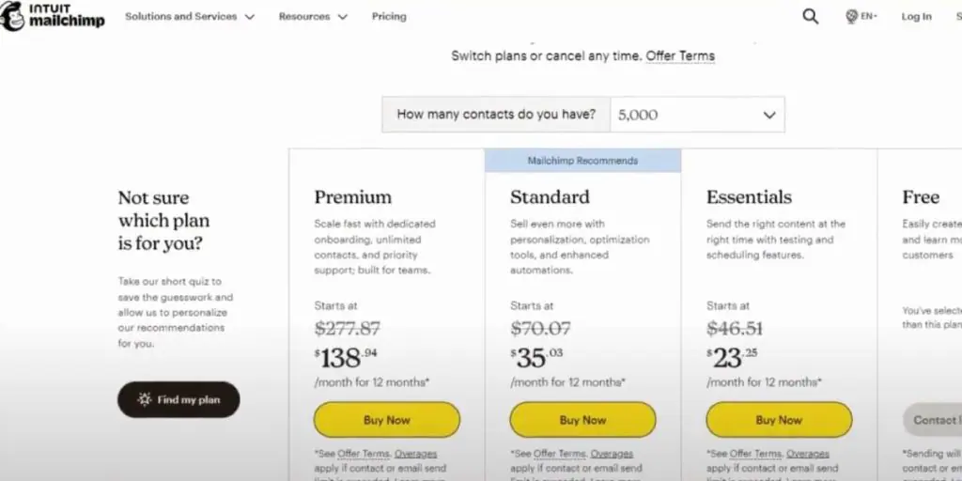
Task: Open Offer Terms link under Standard plan
Action: click(560, 454)
